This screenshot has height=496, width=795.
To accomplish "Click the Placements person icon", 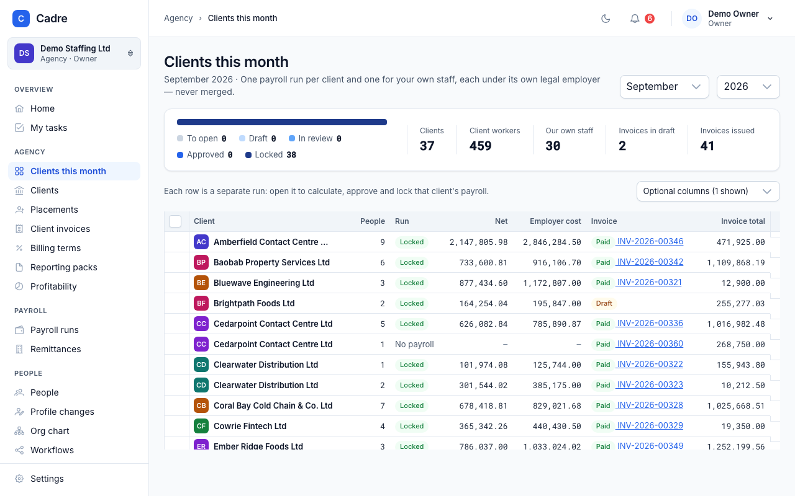I will [19, 210].
